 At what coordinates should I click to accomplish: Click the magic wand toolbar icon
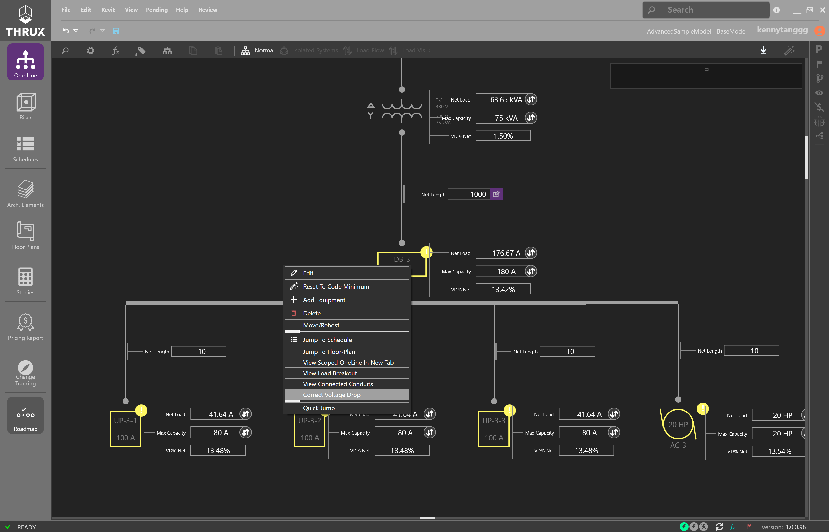789,50
